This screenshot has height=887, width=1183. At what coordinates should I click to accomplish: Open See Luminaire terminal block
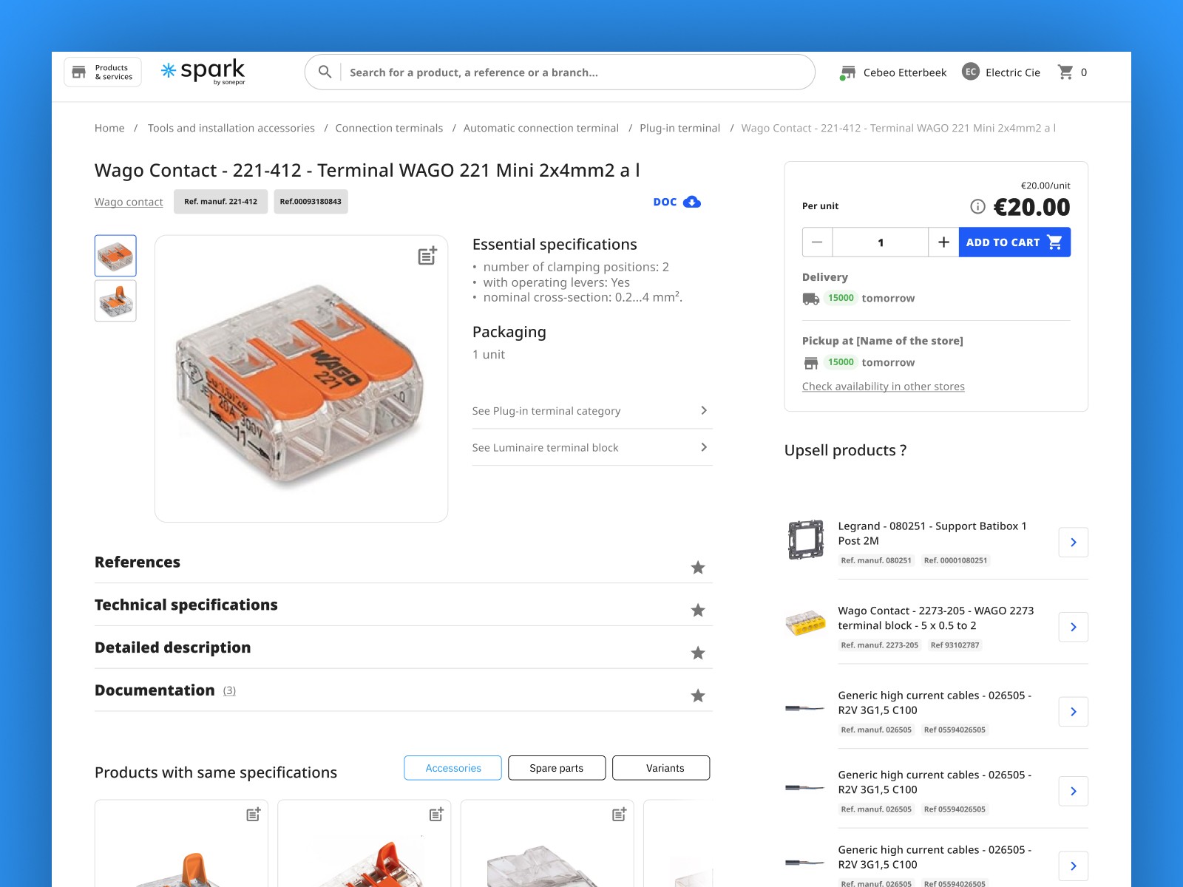click(x=592, y=448)
